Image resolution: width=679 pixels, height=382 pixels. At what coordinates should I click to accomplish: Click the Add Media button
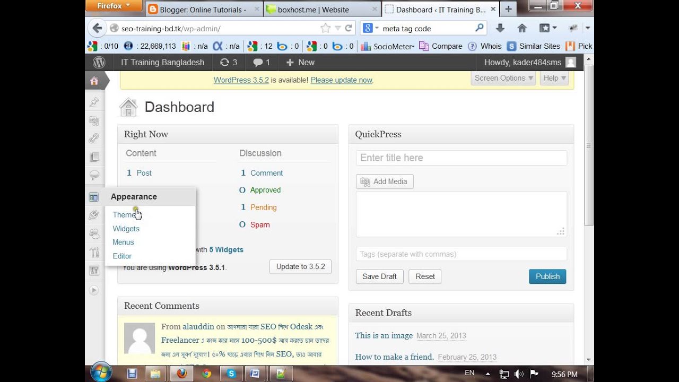[x=385, y=181]
